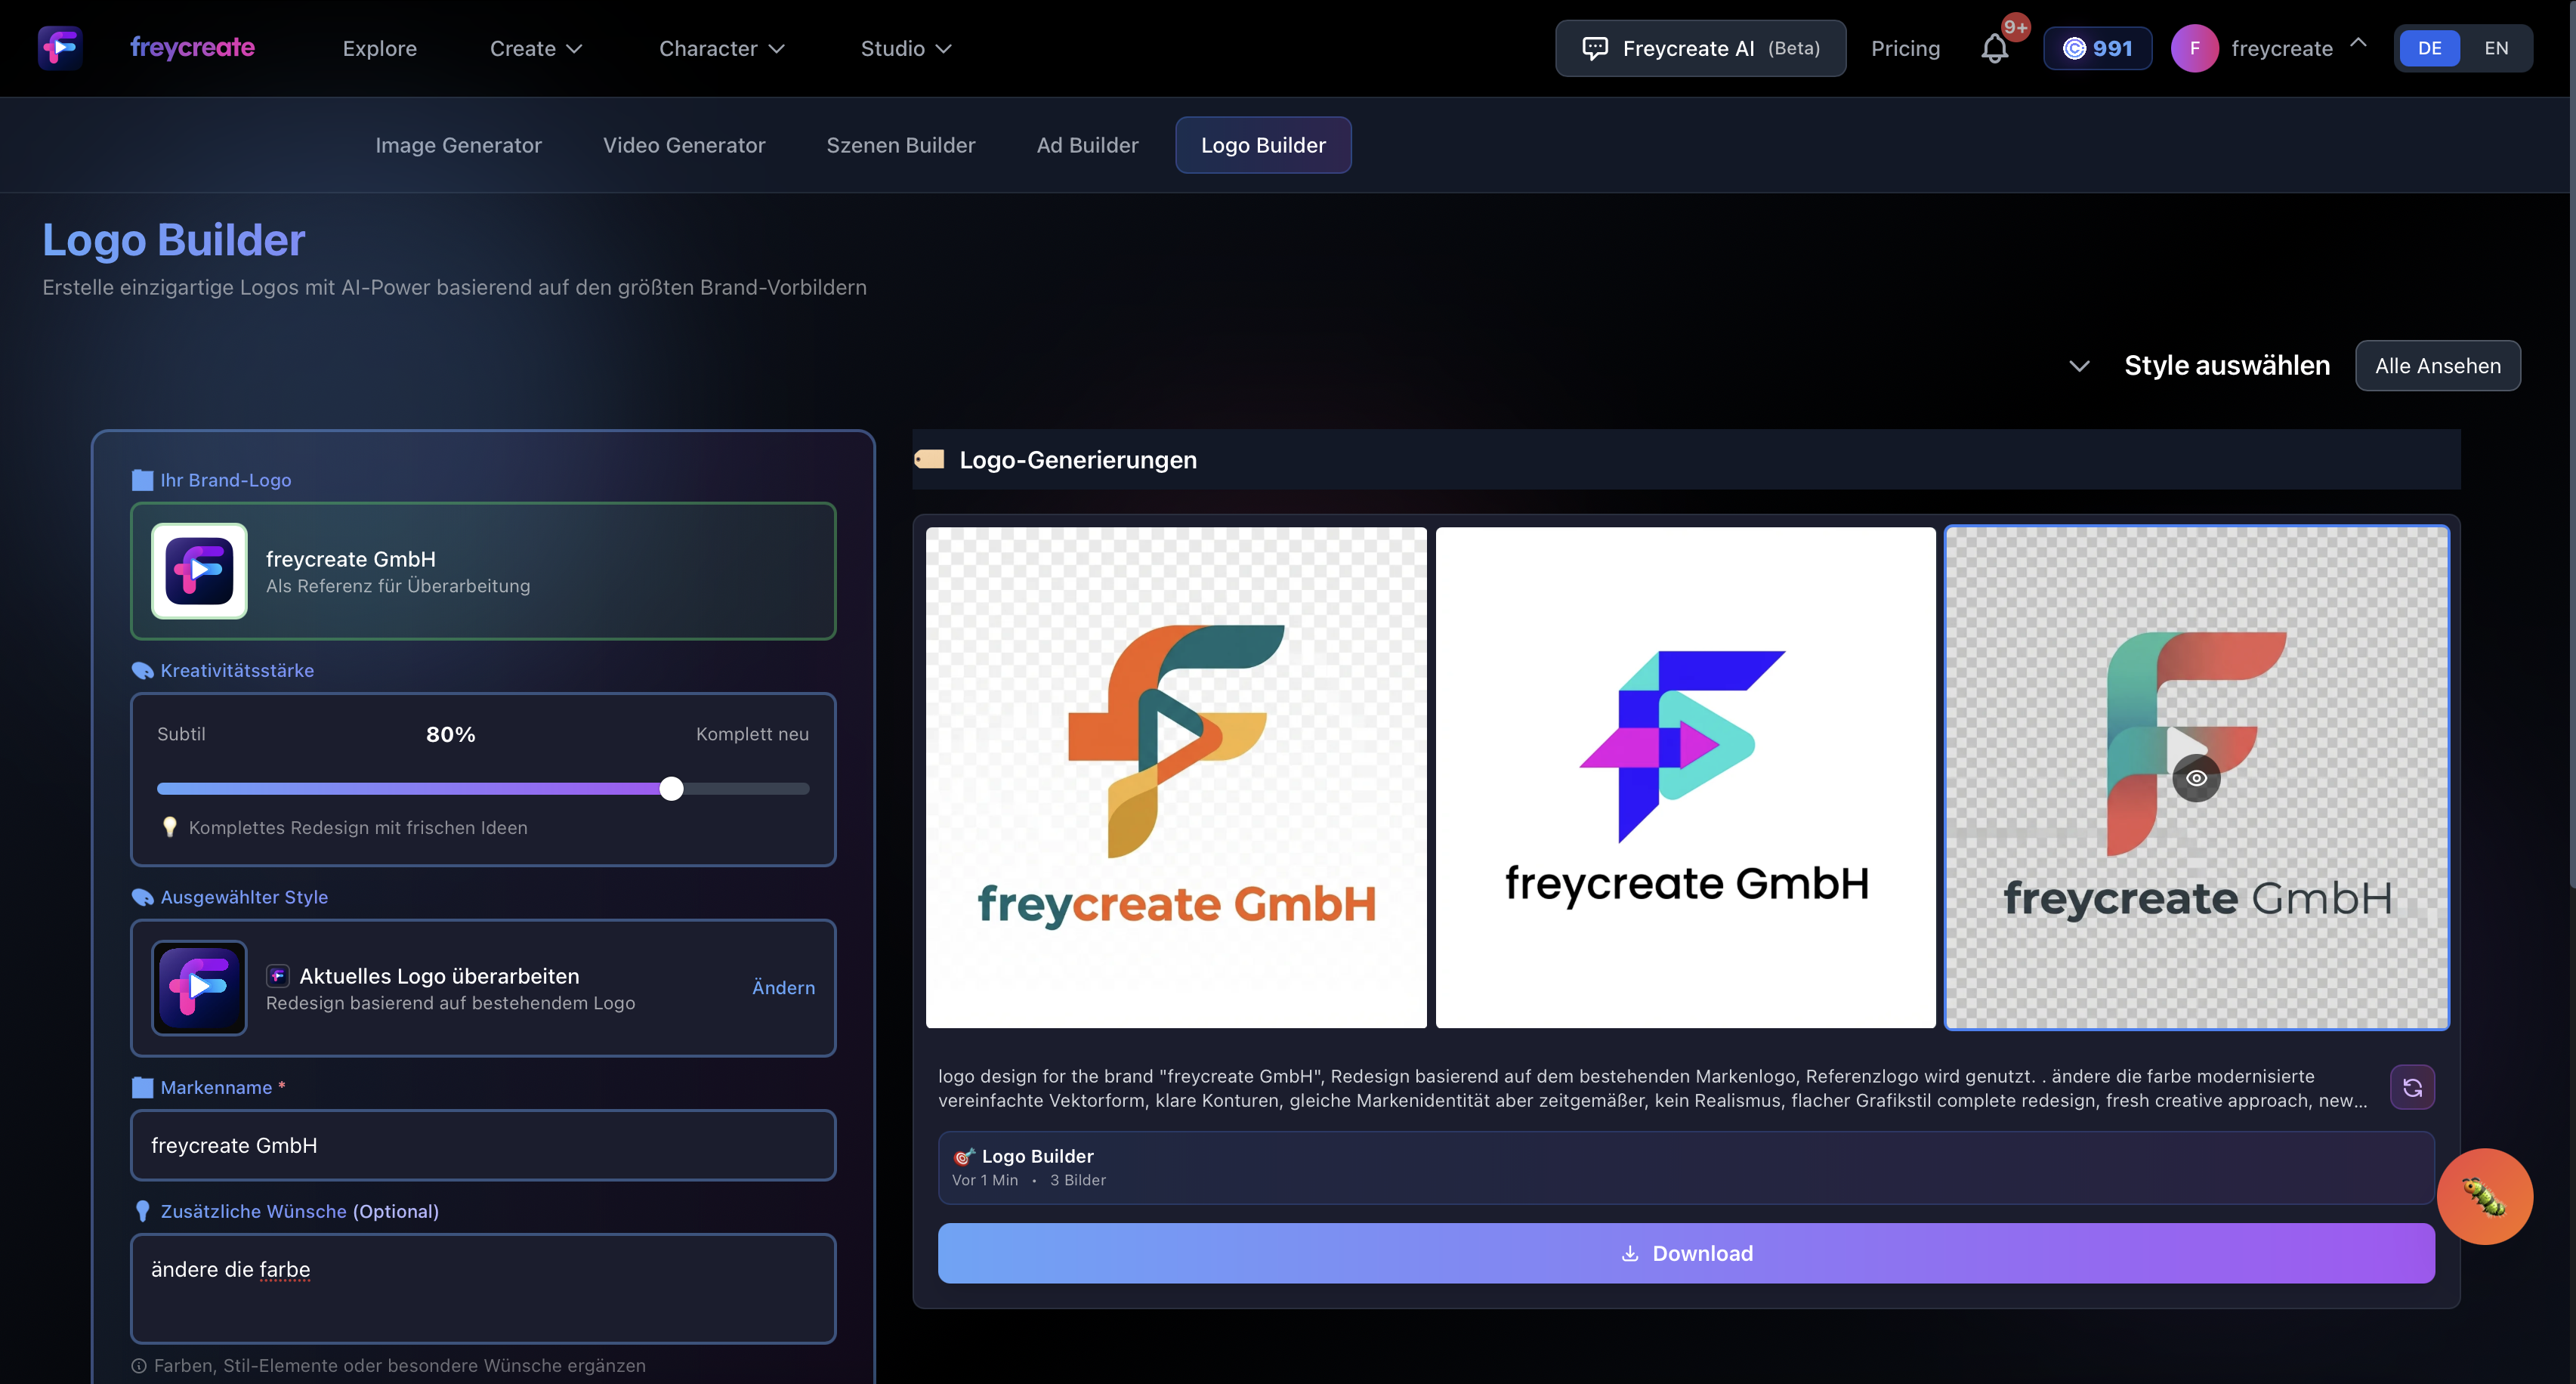Select the orange-teal logo result
This screenshot has height=1384, width=2576.
(x=1176, y=778)
